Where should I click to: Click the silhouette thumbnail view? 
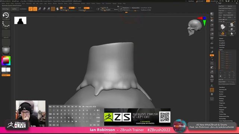[x=20, y=20]
